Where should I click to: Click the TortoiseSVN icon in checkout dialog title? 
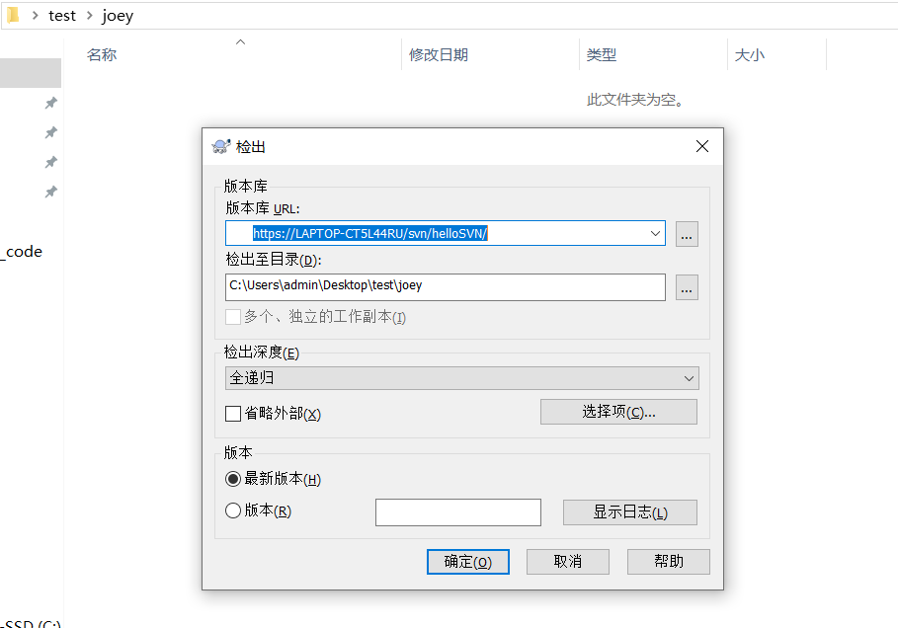pos(221,146)
